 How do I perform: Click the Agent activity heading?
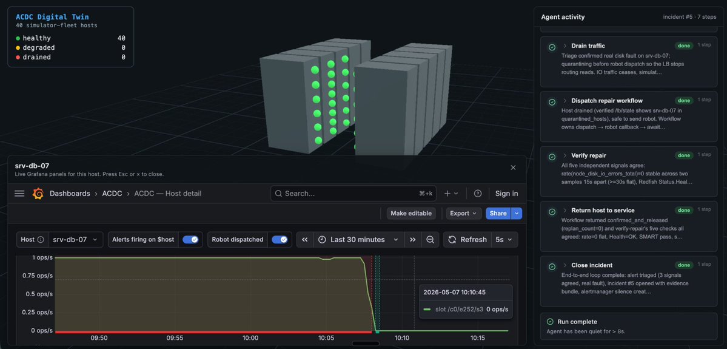563,17
